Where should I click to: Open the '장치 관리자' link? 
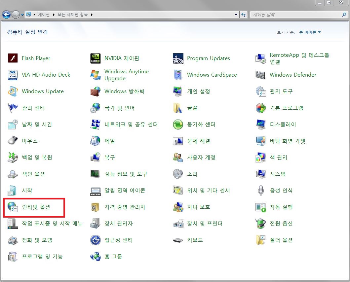(119, 224)
